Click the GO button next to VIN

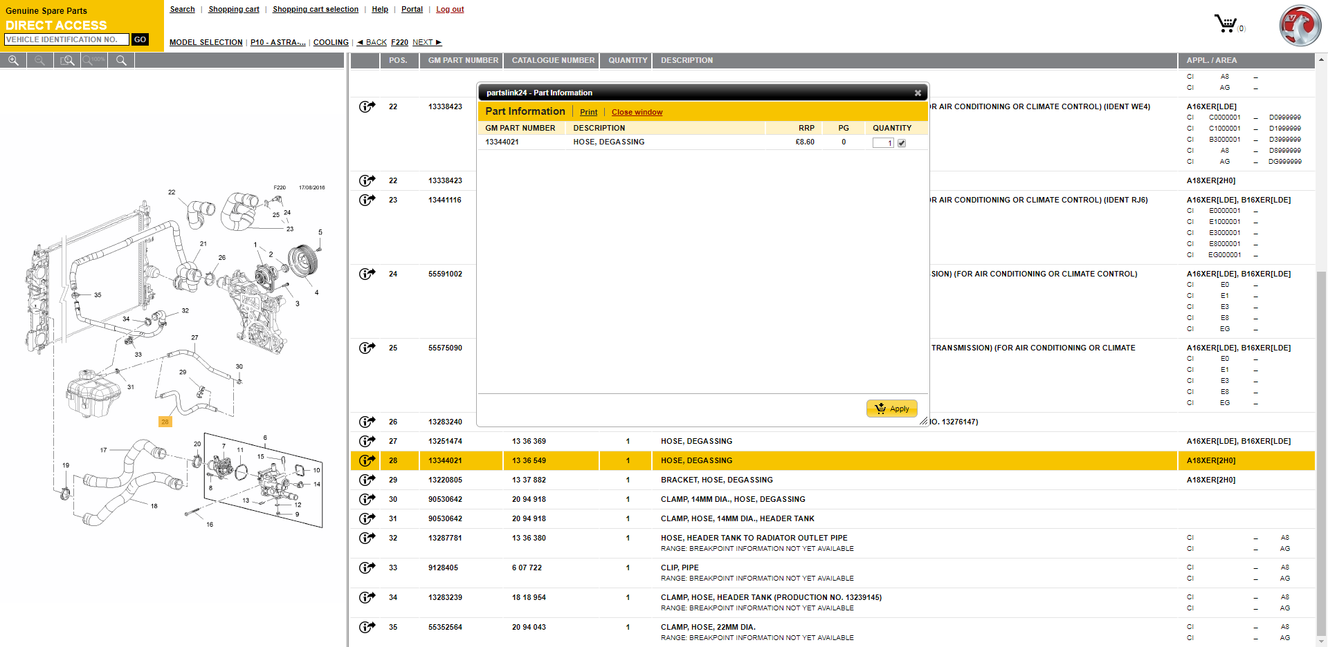[140, 39]
